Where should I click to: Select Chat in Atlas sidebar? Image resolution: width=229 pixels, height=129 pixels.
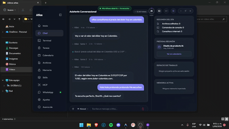(x=49, y=33)
